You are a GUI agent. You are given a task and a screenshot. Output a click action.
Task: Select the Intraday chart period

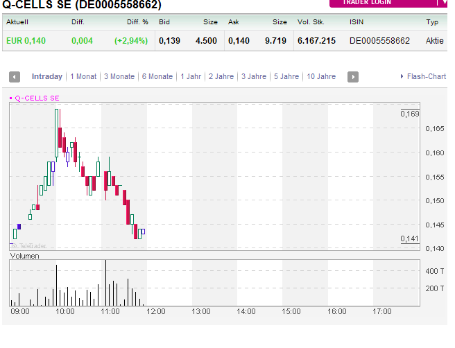47,76
